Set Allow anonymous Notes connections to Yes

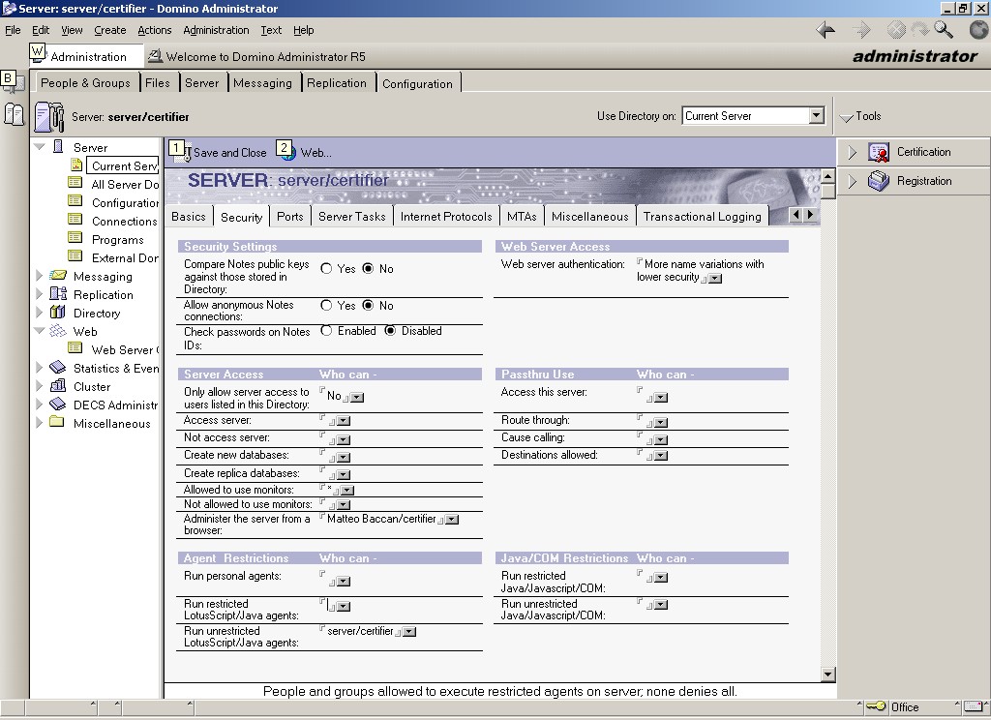tap(326, 305)
